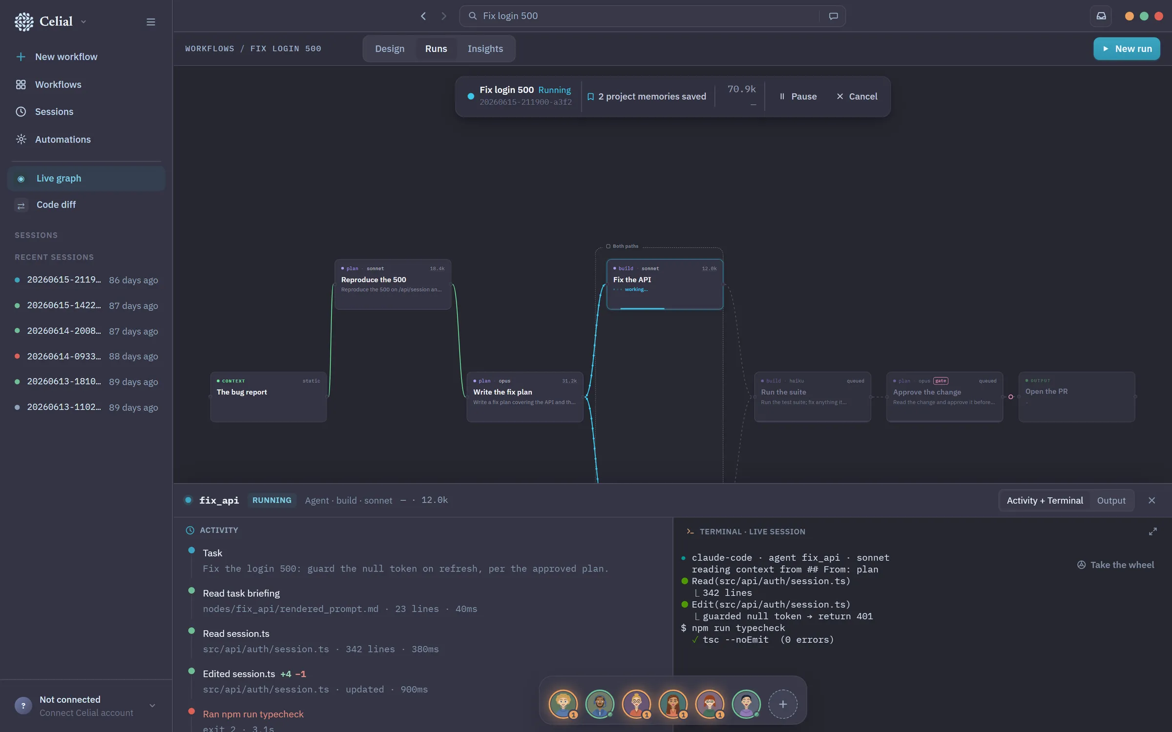Screen dimensions: 1172x732
Task: Start a New run
Action: [1127, 49]
